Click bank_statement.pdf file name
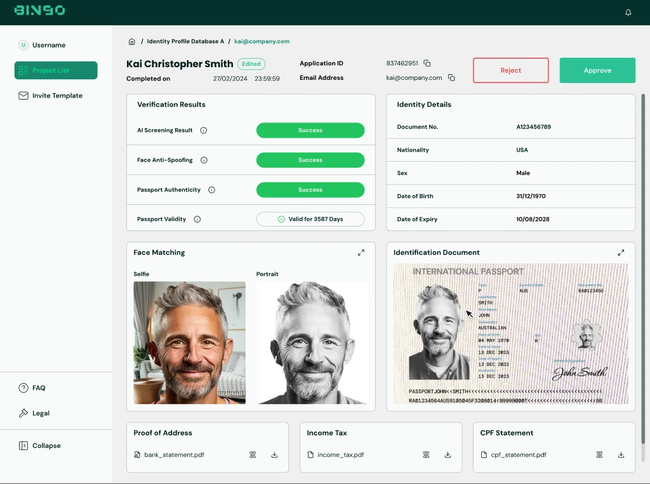 [174, 455]
